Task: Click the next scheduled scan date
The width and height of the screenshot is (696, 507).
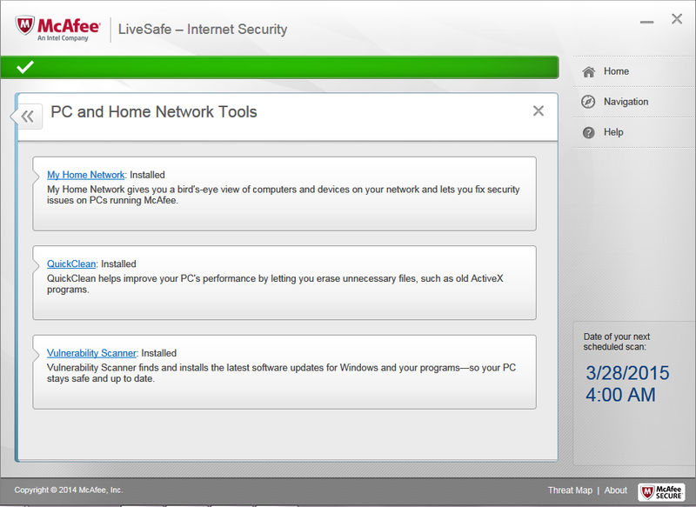Action: 627,372
